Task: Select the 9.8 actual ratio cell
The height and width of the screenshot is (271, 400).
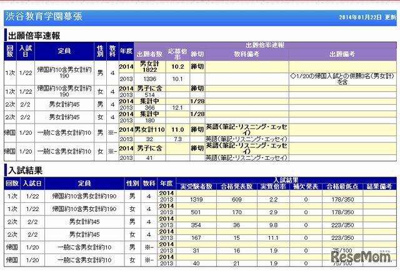Action: coord(273,225)
